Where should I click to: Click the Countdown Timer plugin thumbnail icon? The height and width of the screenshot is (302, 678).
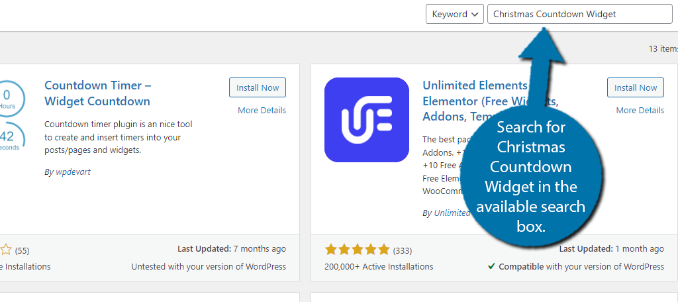(x=9, y=117)
